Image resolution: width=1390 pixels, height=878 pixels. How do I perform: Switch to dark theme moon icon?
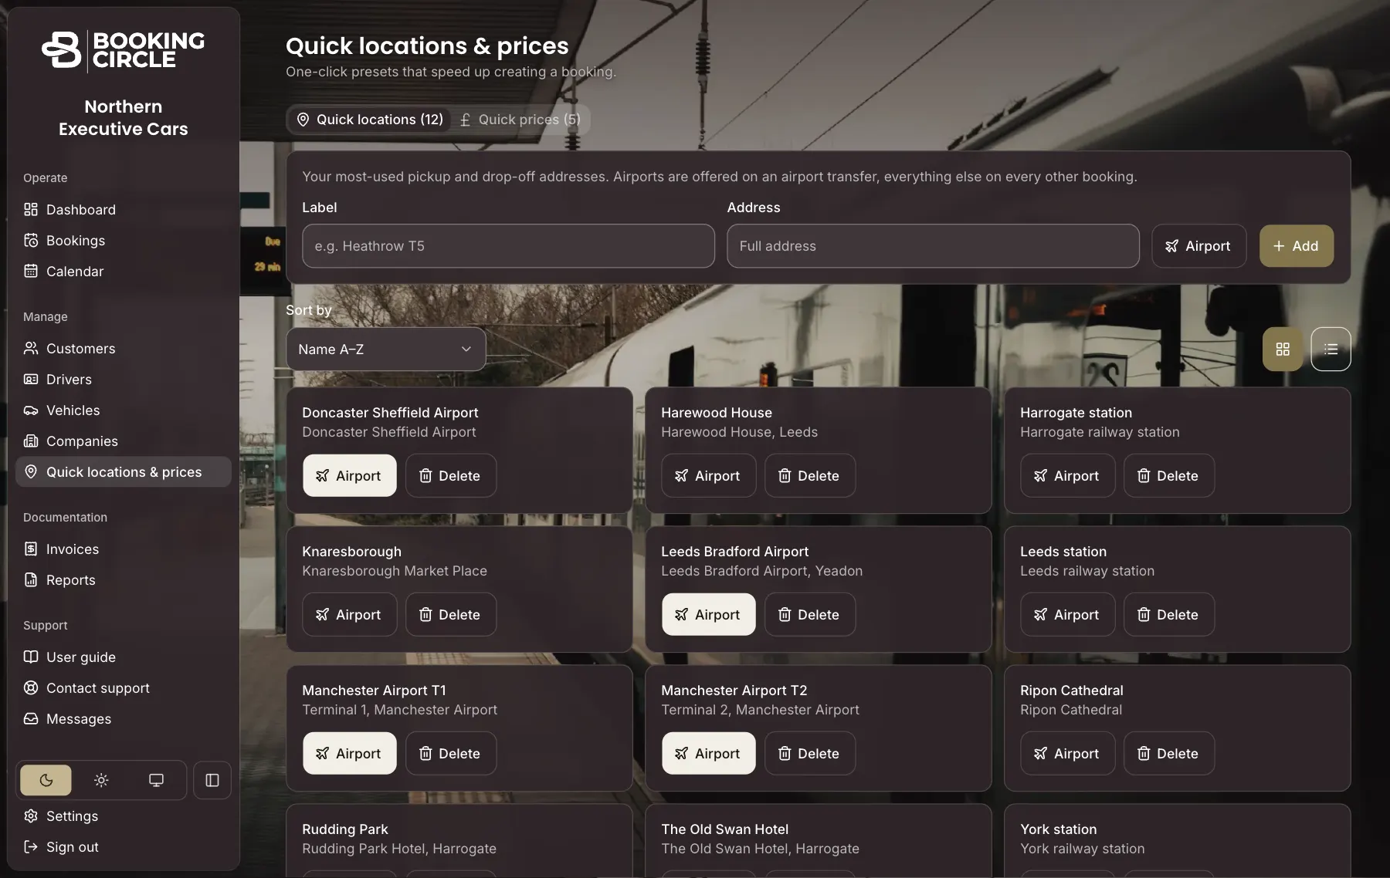pos(46,780)
